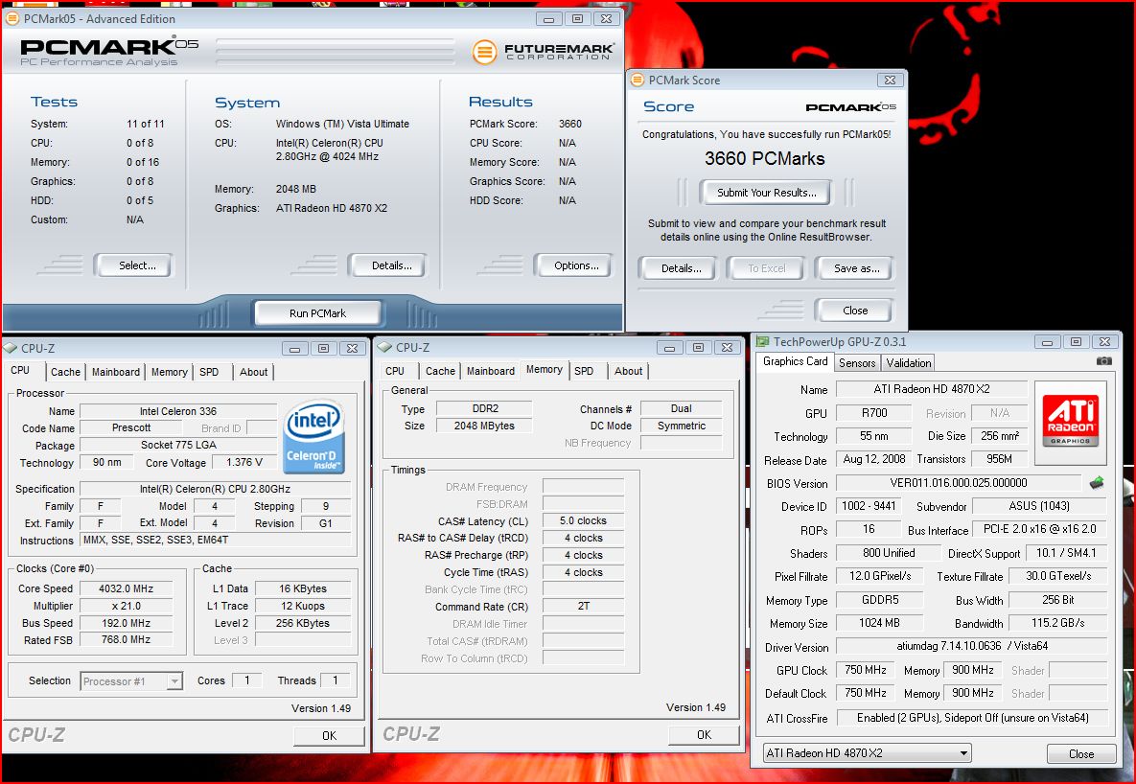Click the Memory CPU-Z window title icon
This screenshot has height=784, width=1136.
coord(385,347)
